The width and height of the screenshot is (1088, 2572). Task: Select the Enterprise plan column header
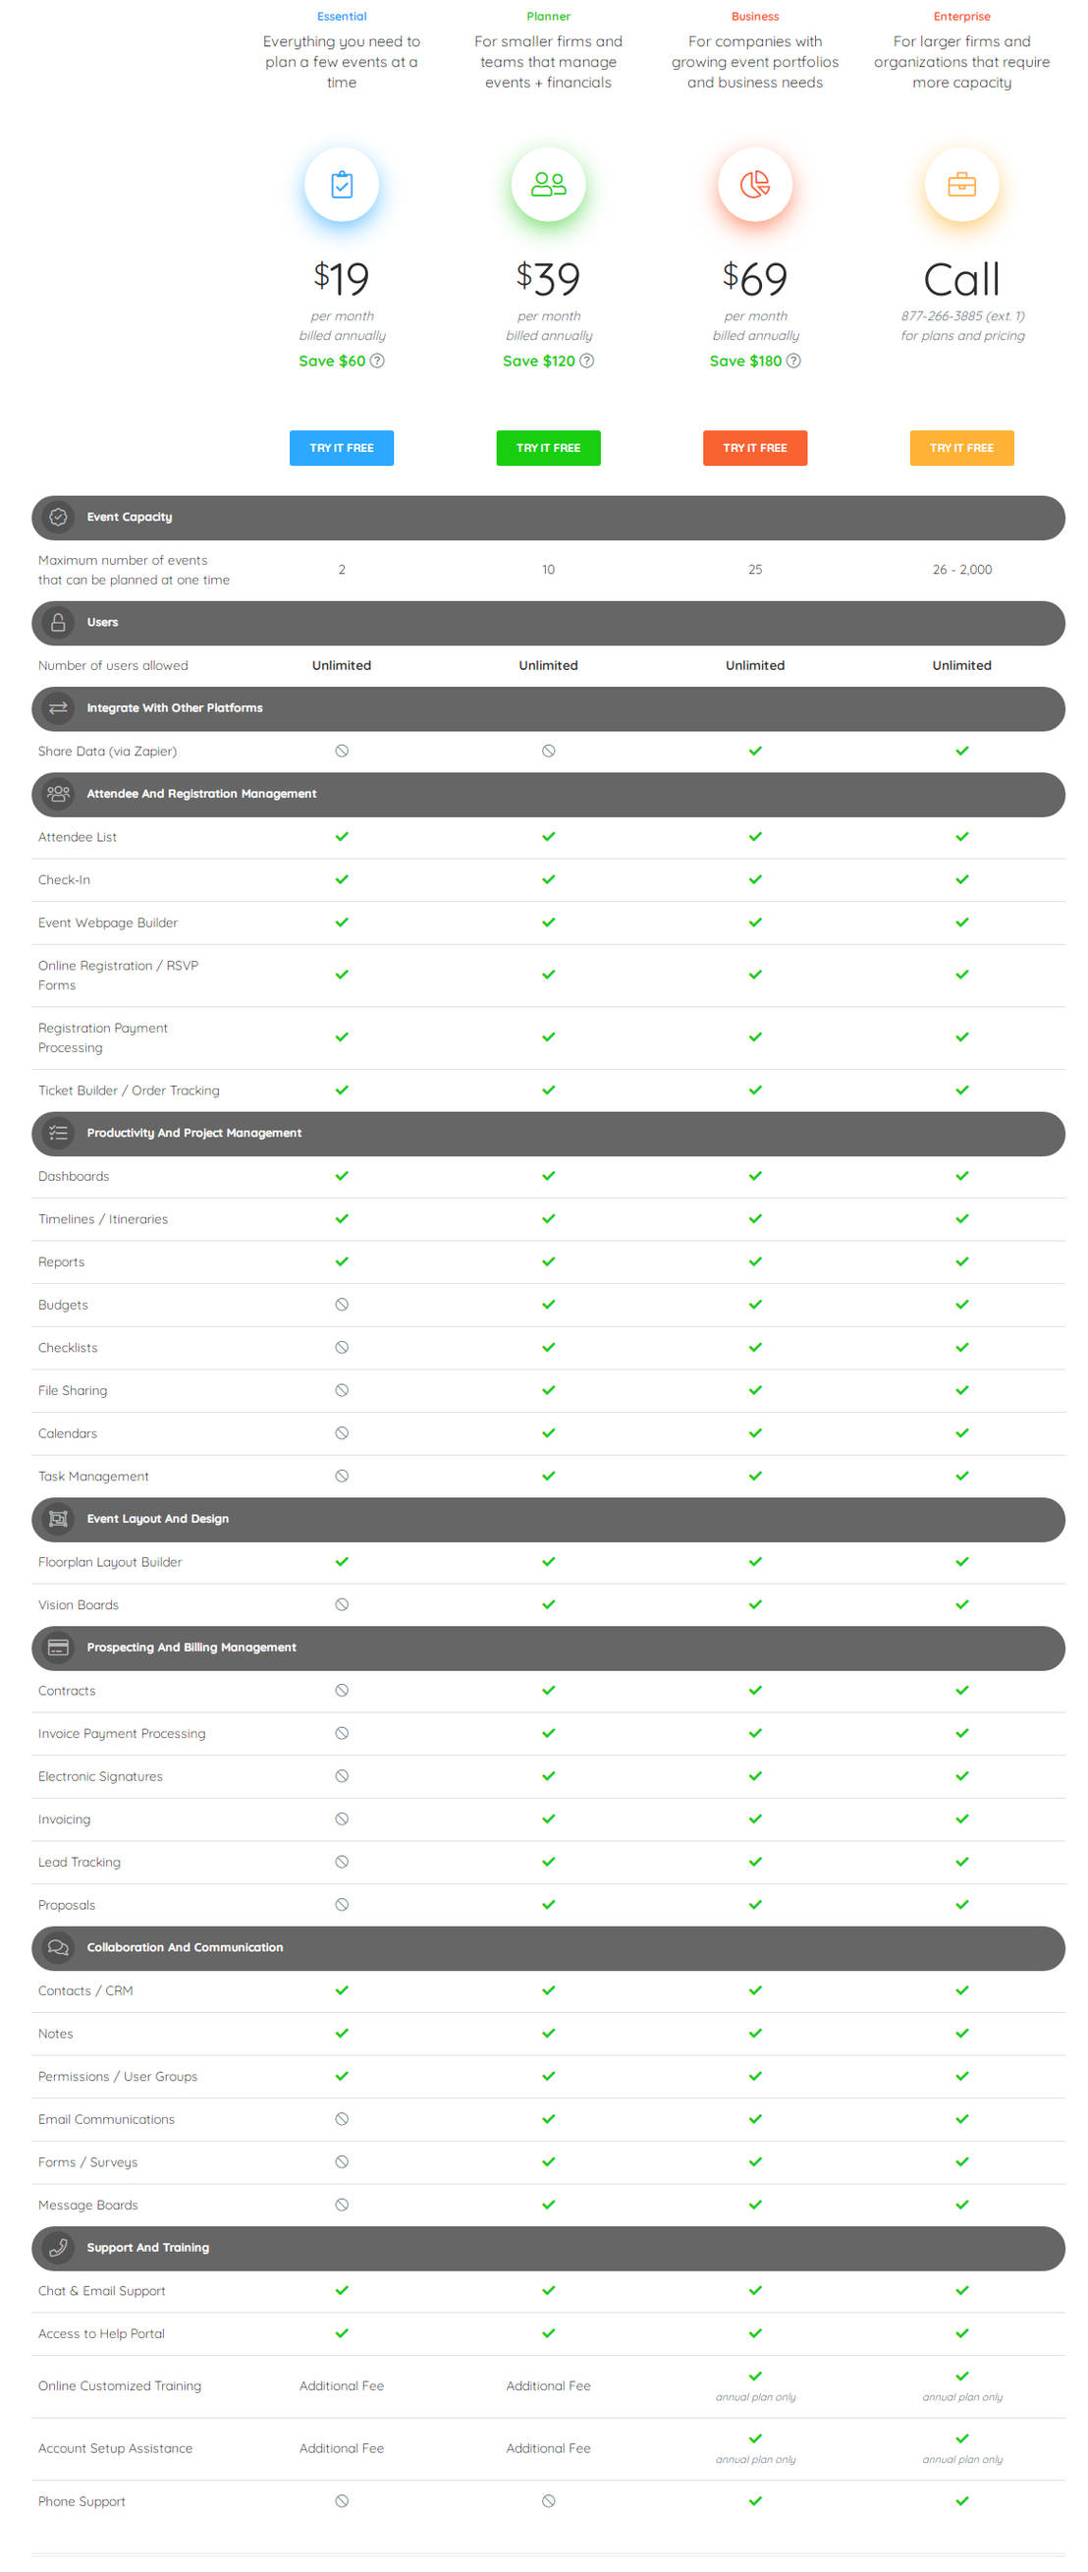pyautogui.click(x=961, y=16)
